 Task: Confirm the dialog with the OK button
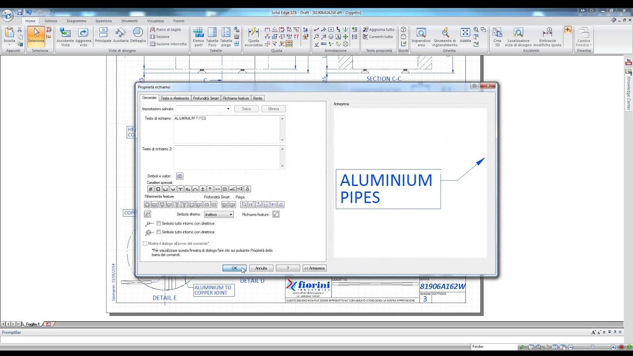pyautogui.click(x=234, y=268)
